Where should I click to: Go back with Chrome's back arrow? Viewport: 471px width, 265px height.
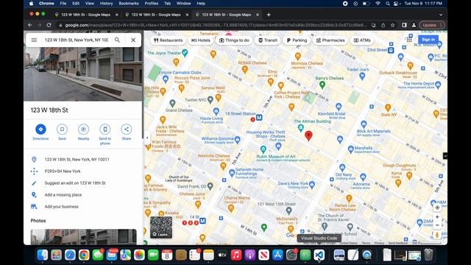(x=30, y=25)
